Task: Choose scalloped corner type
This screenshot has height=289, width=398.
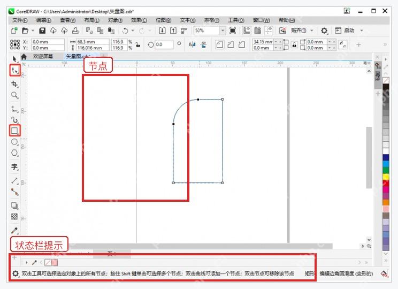Action: [x=231, y=45]
